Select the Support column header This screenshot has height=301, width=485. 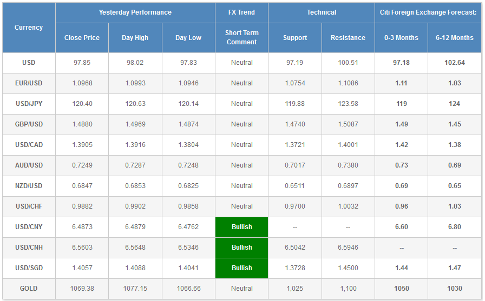pos(294,38)
